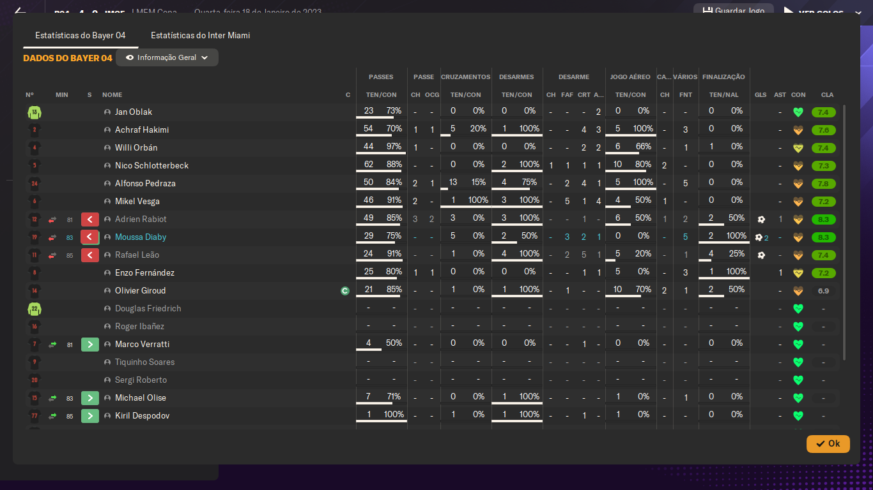This screenshot has height=490, width=873.
Task: Click Rafael Leão's red substituted-off arrow
Action: click(x=90, y=255)
